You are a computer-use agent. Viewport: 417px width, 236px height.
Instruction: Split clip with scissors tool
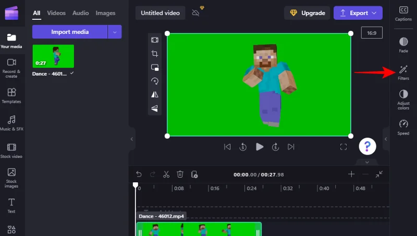pos(166,175)
